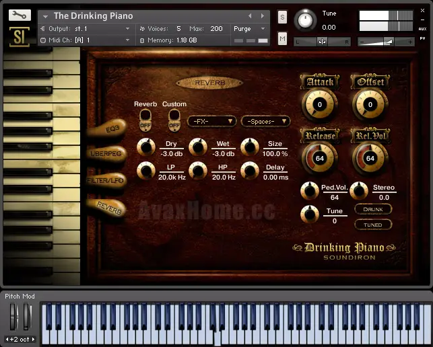Click the Memory 1.18 GB readout

(x=187, y=40)
